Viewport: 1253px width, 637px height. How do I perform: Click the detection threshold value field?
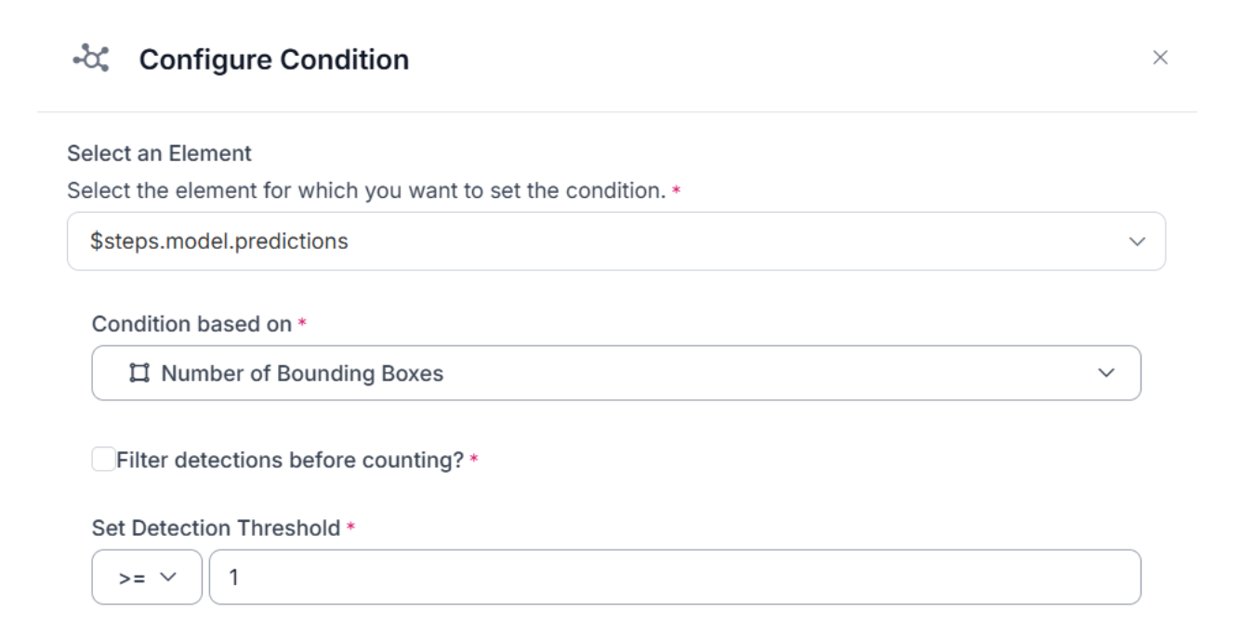coord(675,578)
